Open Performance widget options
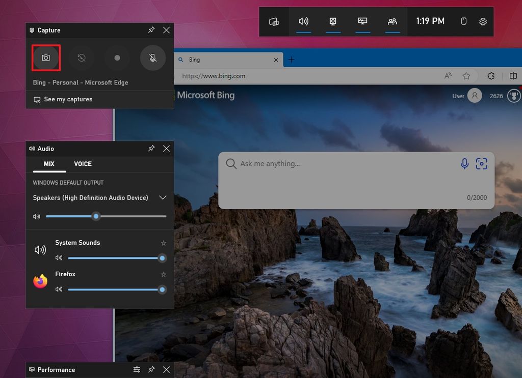This screenshot has height=378, width=522. coord(137,370)
